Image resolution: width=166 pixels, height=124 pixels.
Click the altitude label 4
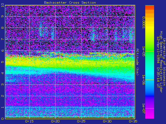tap(2, 73)
